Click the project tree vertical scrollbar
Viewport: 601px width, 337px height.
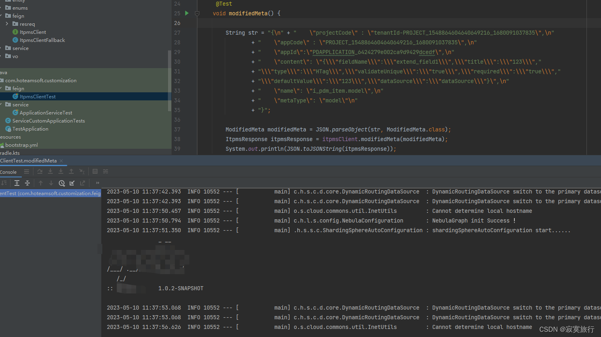click(x=170, y=81)
